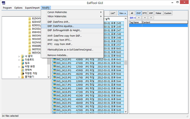Click the IMG_2424.JPG image file icon
The height and width of the screenshot is (119, 190).
pos(54,110)
